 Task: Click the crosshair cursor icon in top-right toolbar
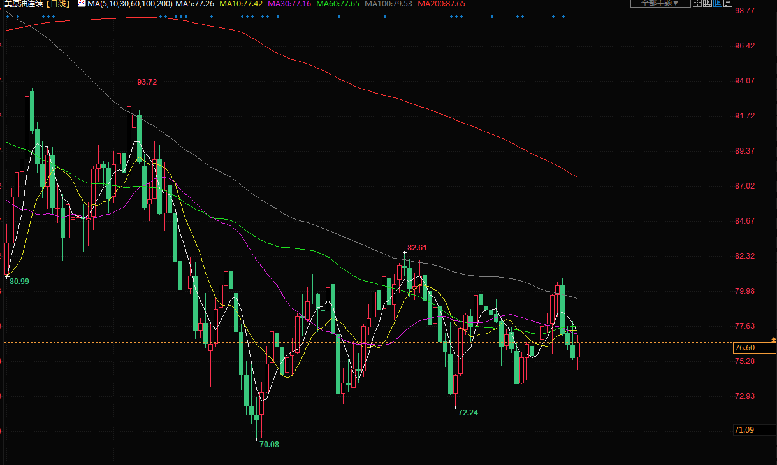pos(697,3)
